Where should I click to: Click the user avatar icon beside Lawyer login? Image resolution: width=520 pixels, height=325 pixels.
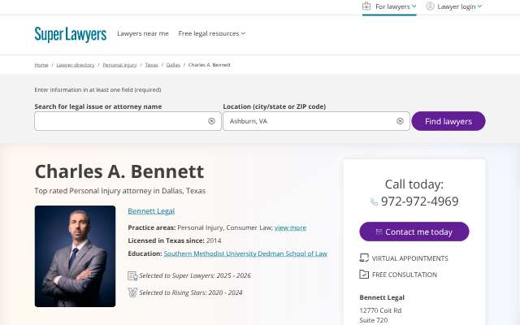tap(430, 6)
